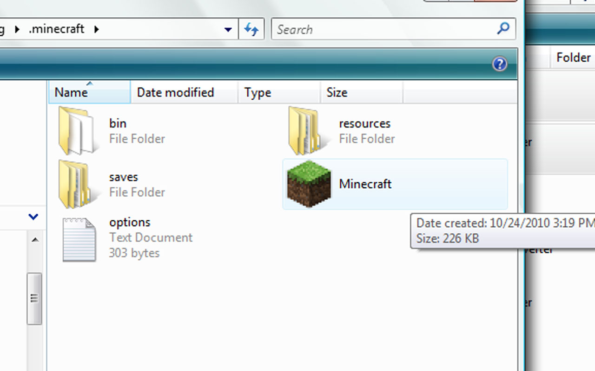Click the arrow after .minecraft in breadcrumb
This screenshot has width=595, height=371.
[96, 28]
